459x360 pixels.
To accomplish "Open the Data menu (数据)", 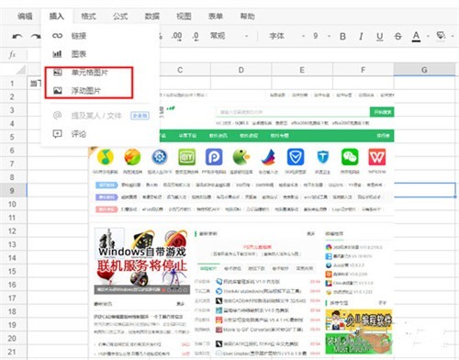I will pos(152,17).
